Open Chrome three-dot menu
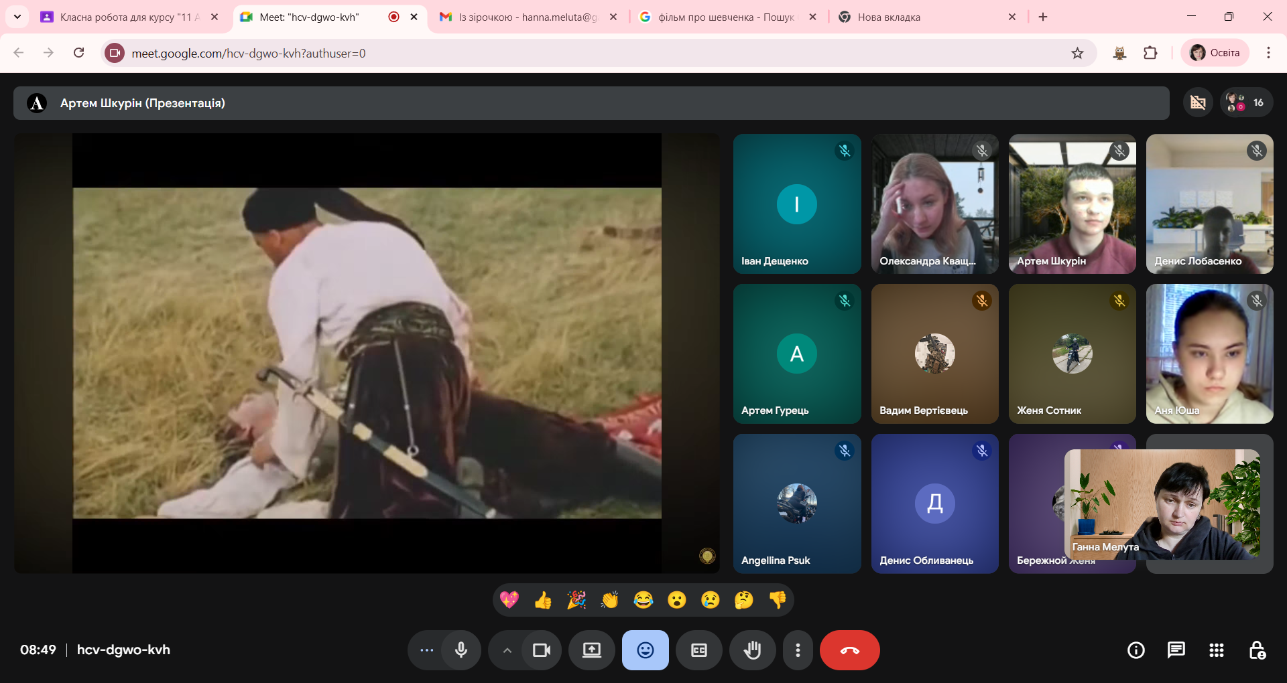1287x683 pixels. point(1268,53)
